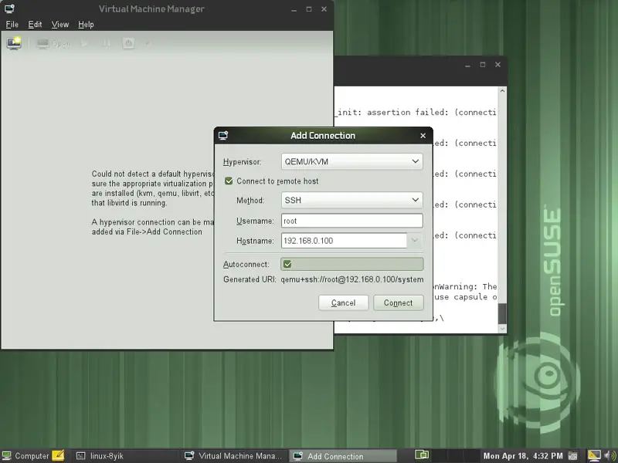The width and height of the screenshot is (618, 463).
Task: Click the terminal scrollbar thumb
Action: [502, 313]
